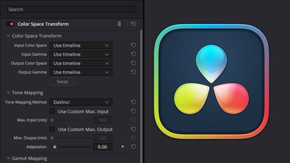Image resolution: width=290 pixels, height=163 pixels.
Task: Reset Max. Input (nits) value
Action: (x=134, y=120)
